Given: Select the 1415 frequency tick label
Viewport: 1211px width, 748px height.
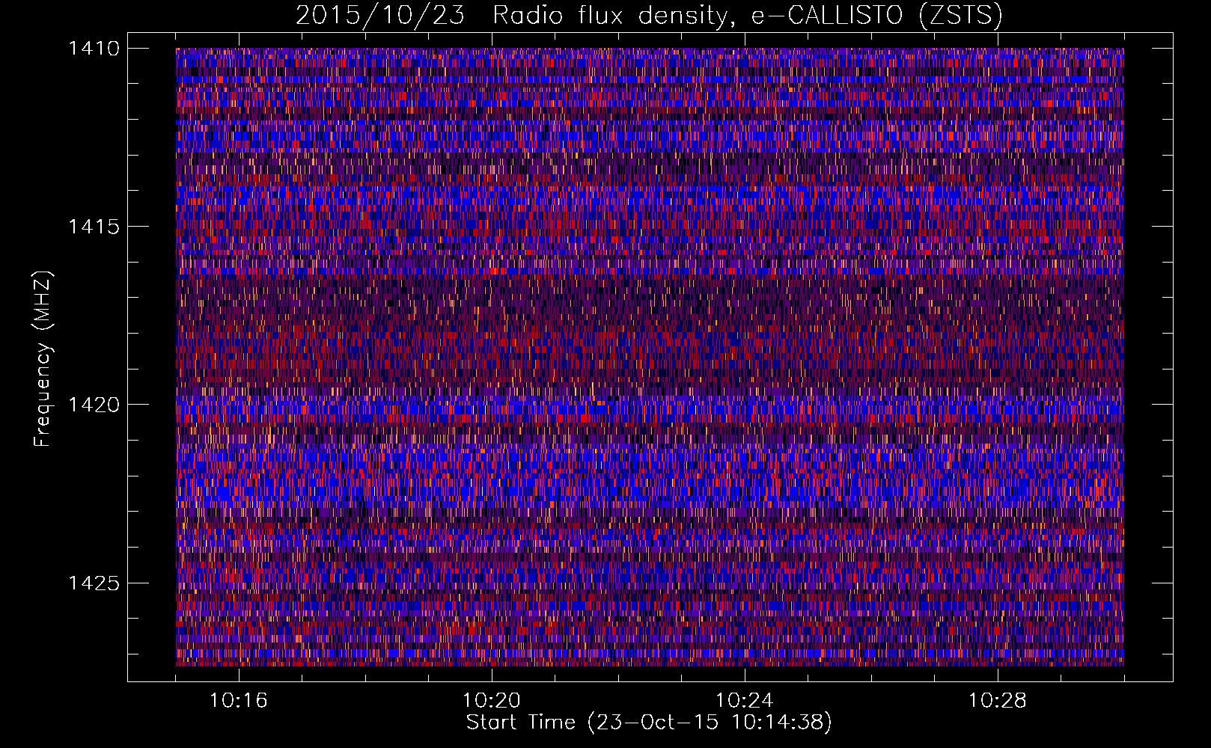Looking at the screenshot, I should [x=94, y=227].
